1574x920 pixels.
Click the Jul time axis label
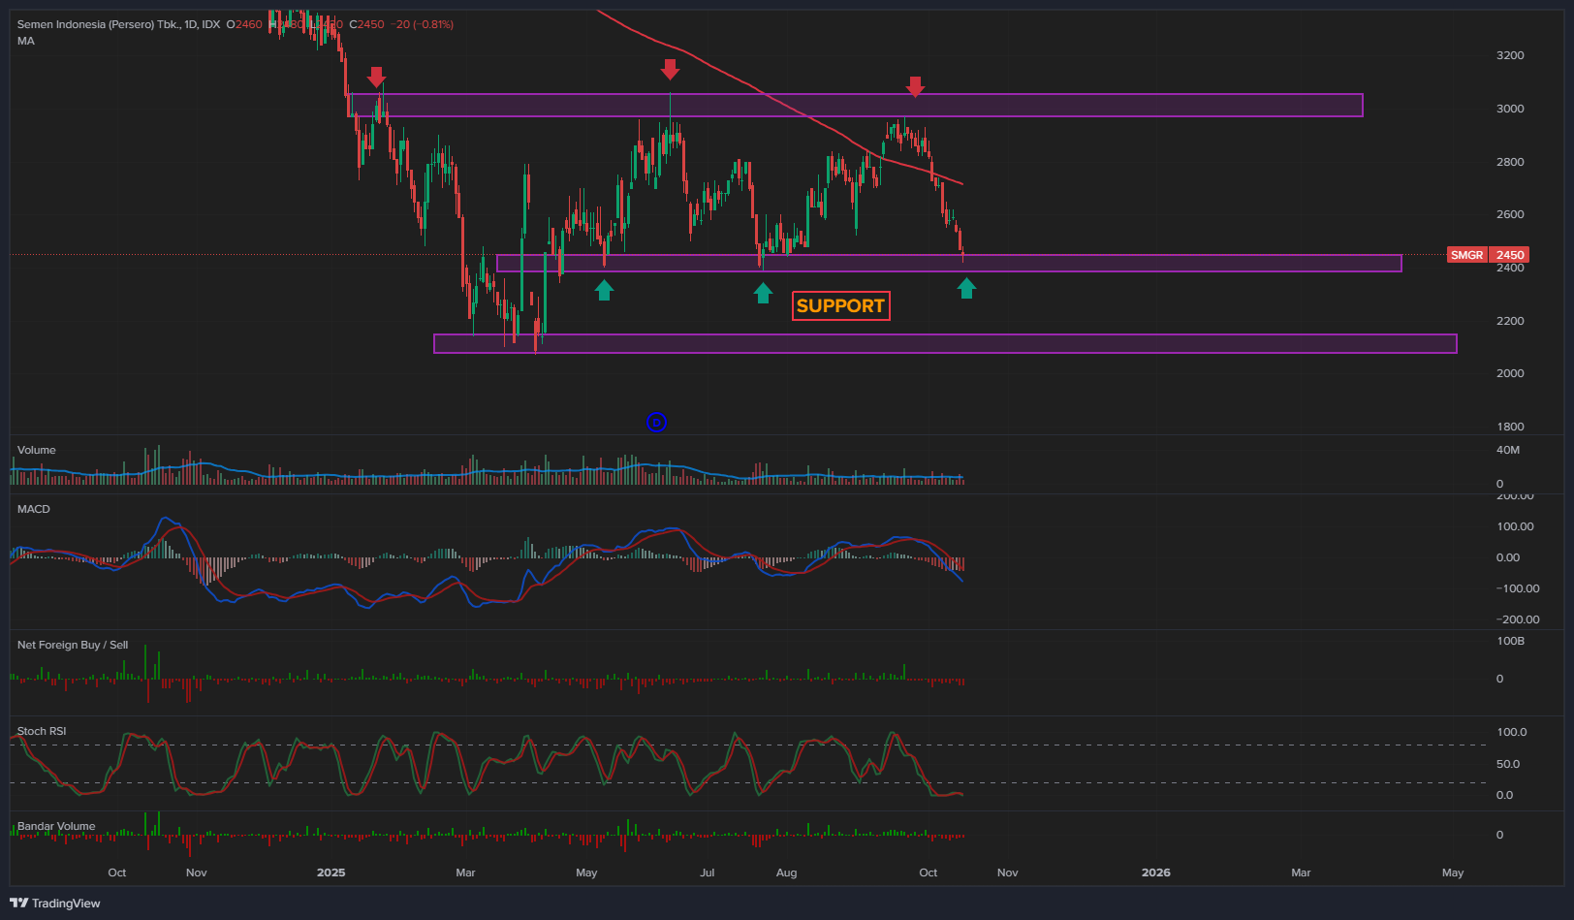tap(708, 872)
